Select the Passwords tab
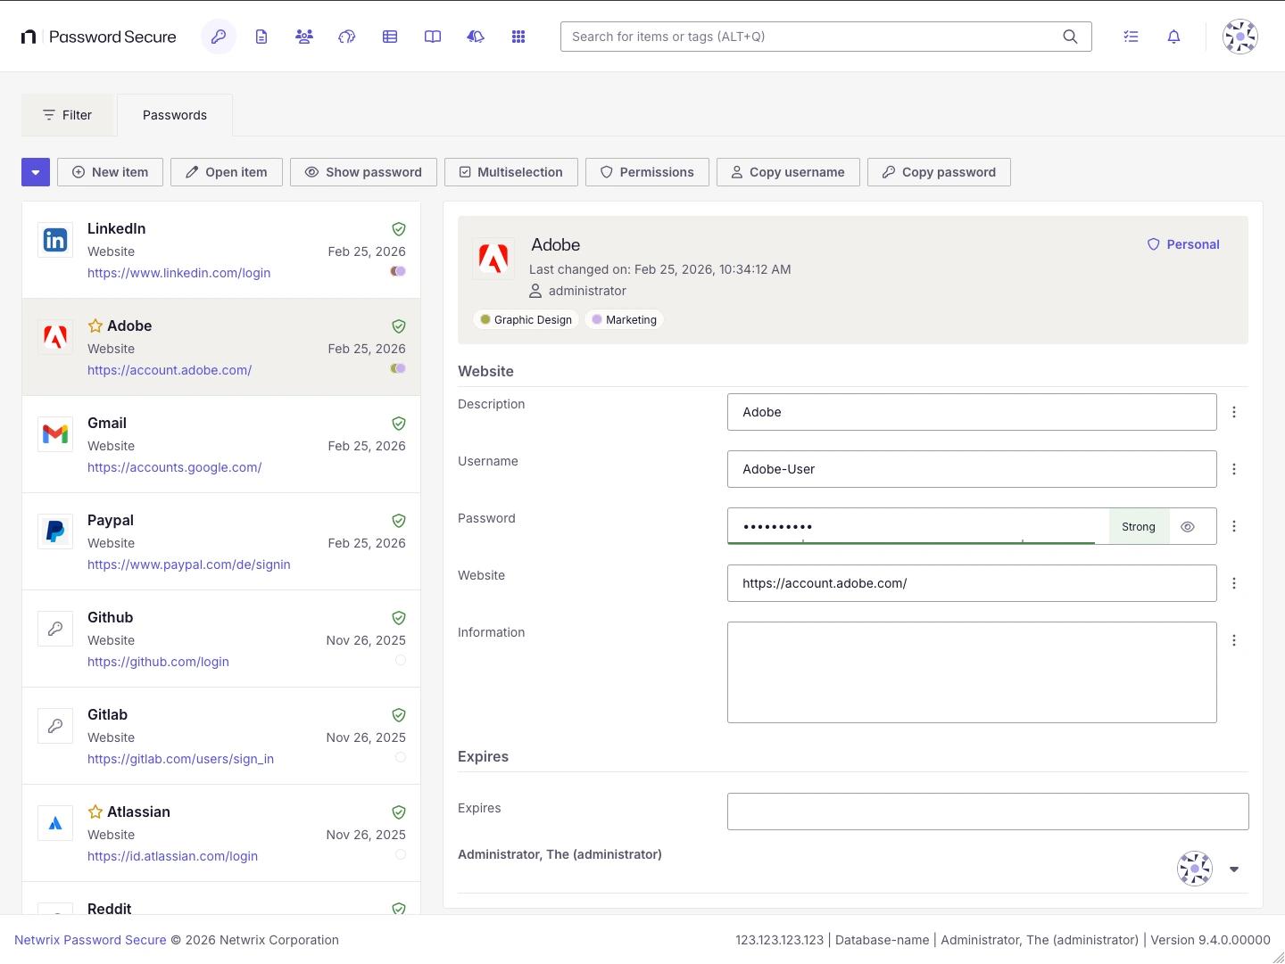This screenshot has width=1285, height=964. click(175, 115)
